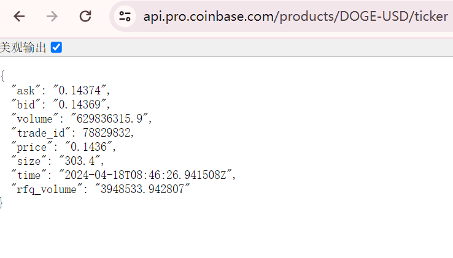
Task: Go back to the previous page
Action: 19,16
